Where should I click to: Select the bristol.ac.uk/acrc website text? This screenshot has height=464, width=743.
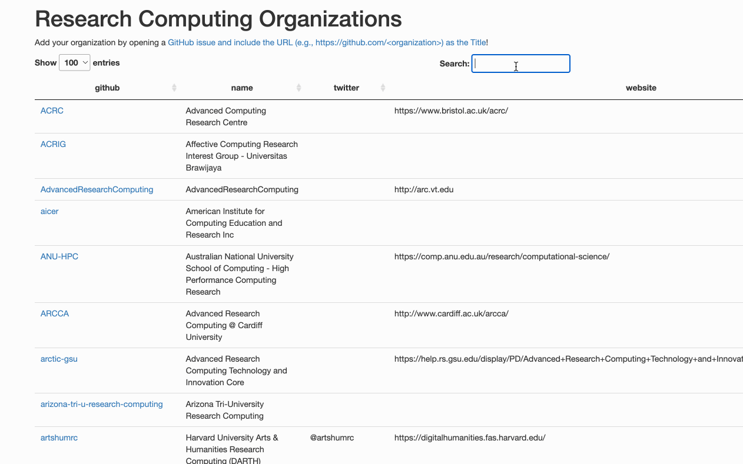pos(451,111)
